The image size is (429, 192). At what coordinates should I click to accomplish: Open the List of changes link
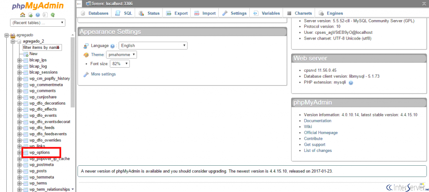pos(318,151)
